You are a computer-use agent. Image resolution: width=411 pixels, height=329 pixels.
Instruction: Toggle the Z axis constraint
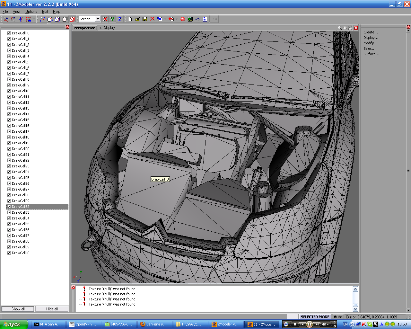120,19
